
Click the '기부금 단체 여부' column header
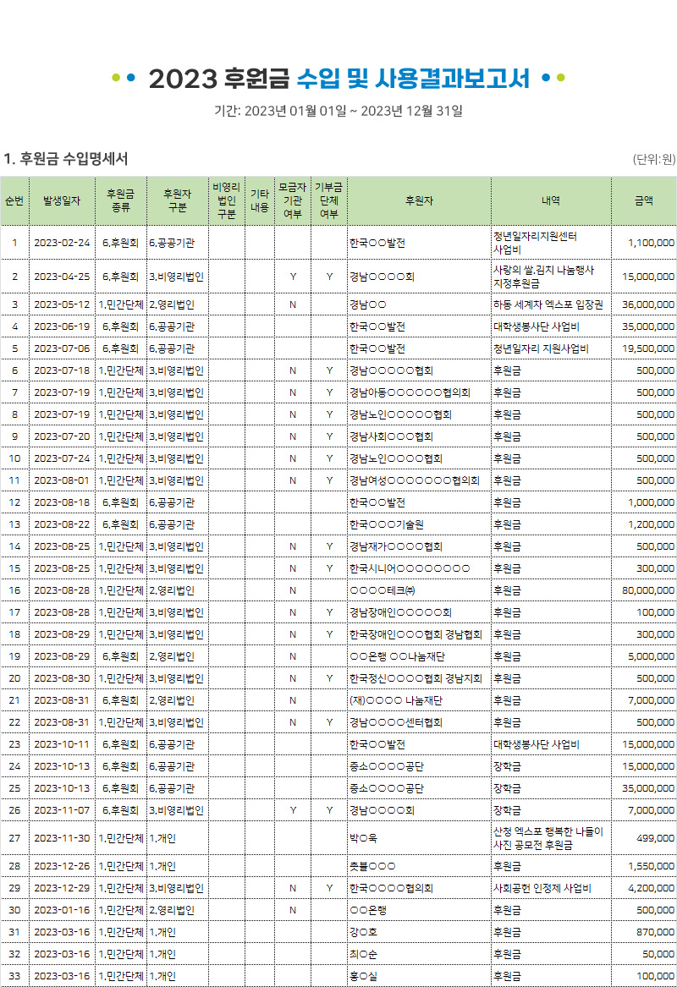[x=328, y=200]
